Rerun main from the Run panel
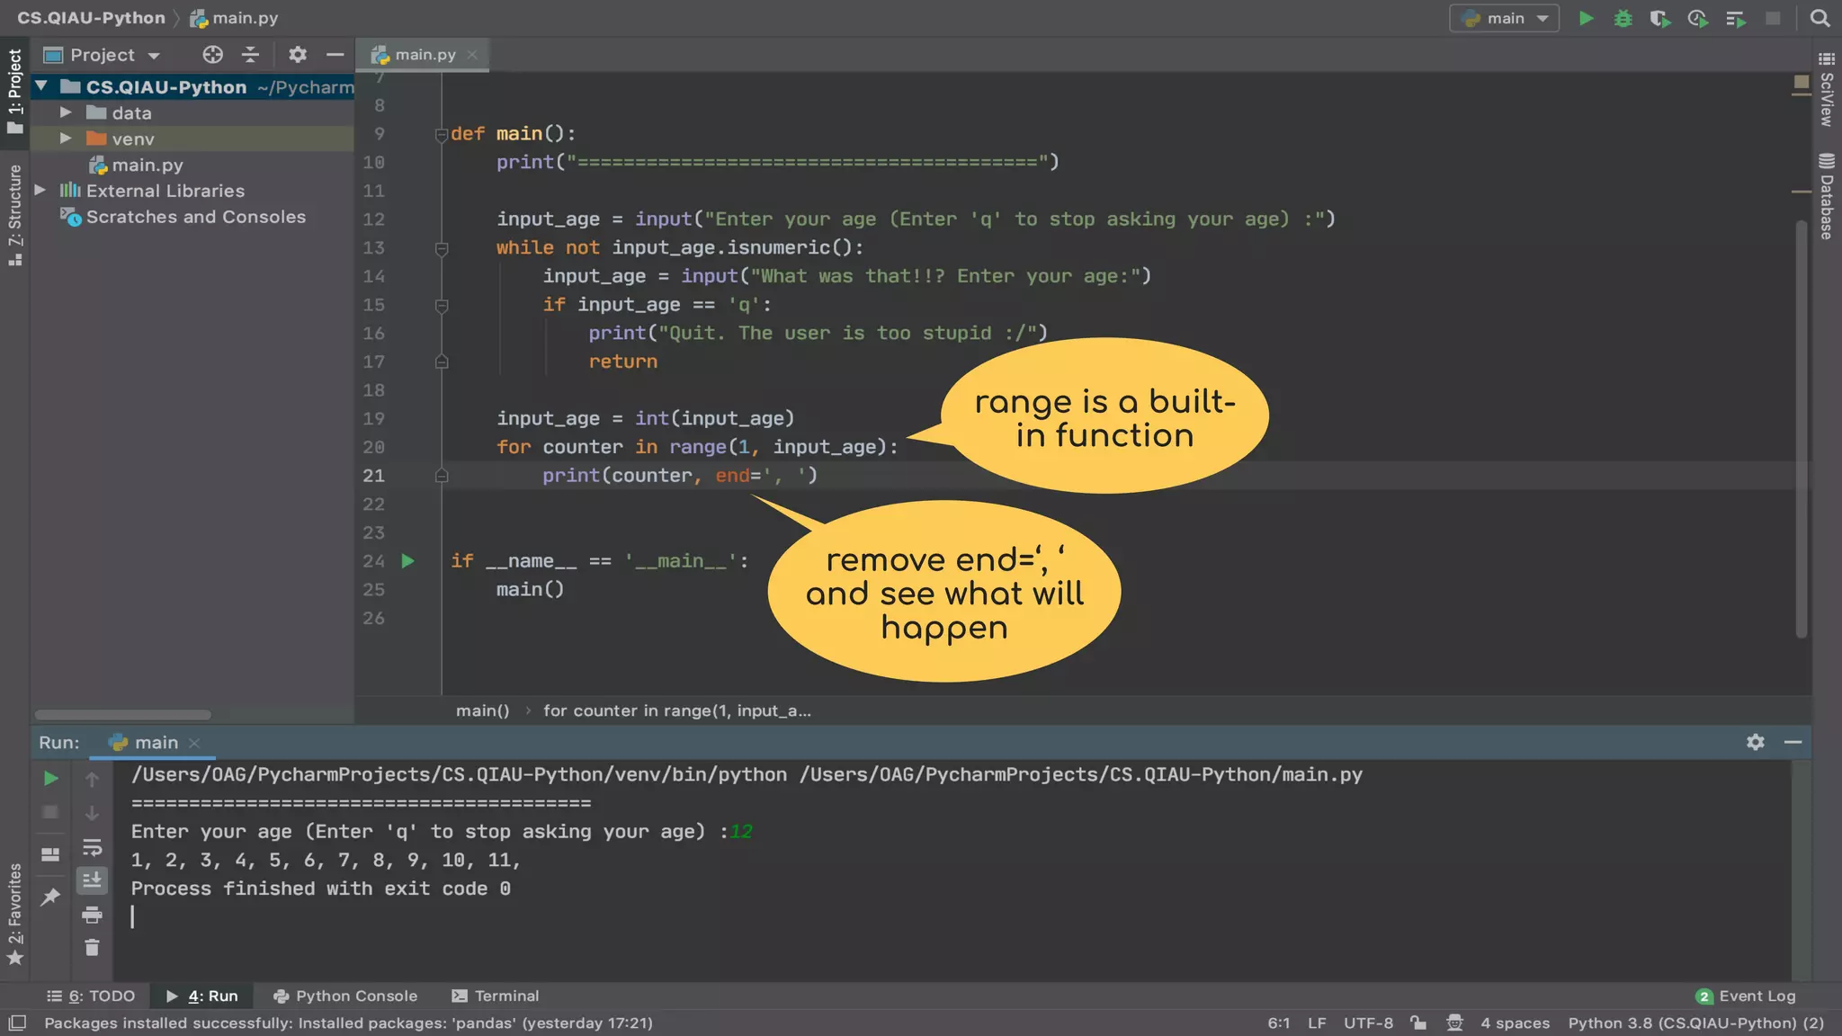Viewport: 1842px width, 1036px height. tap(51, 779)
